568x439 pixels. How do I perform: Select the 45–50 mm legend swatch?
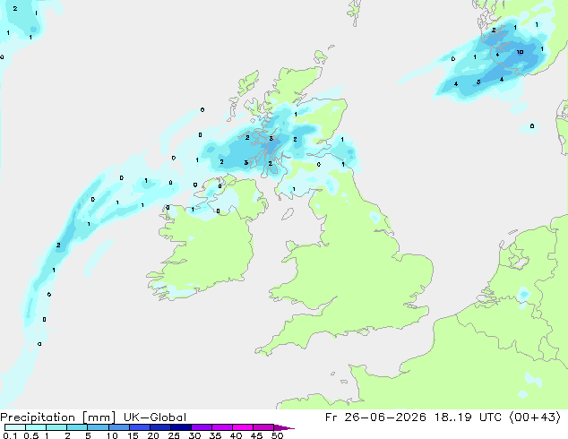point(263,427)
